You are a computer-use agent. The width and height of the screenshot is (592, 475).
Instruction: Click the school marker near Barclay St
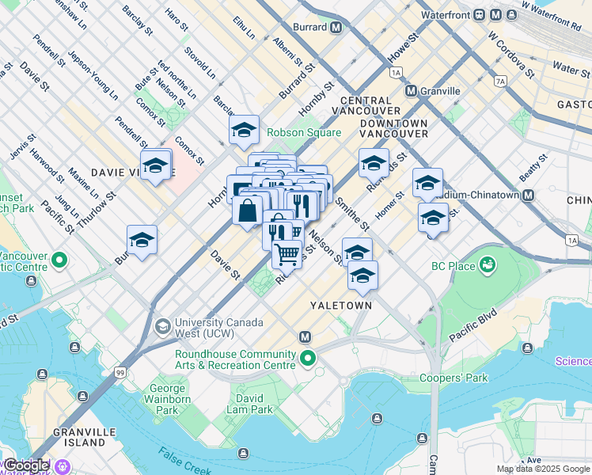click(x=244, y=131)
